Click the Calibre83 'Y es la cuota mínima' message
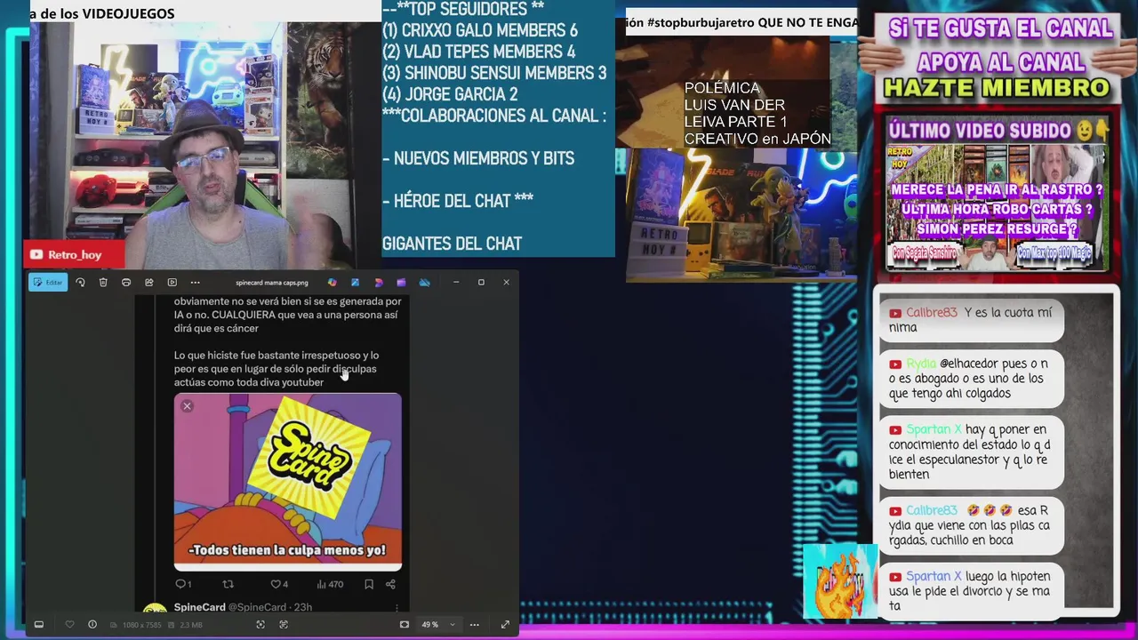Screen dimensions: 1138x640 point(971,320)
